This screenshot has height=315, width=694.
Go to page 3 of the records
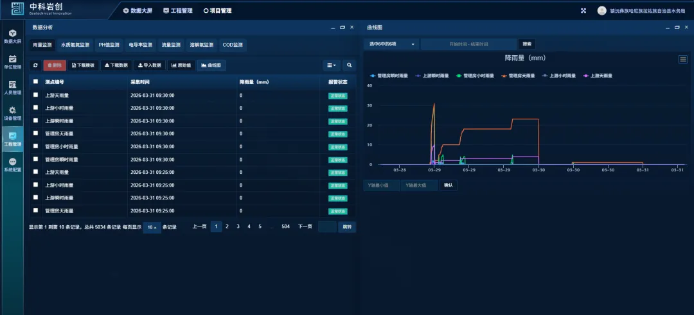pyautogui.click(x=238, y=226)
